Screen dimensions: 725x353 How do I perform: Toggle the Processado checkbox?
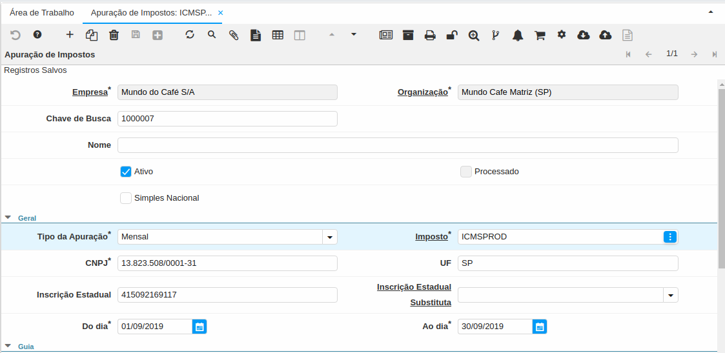point(466,172)
